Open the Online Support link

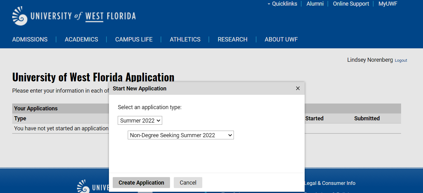click(351, 4)
